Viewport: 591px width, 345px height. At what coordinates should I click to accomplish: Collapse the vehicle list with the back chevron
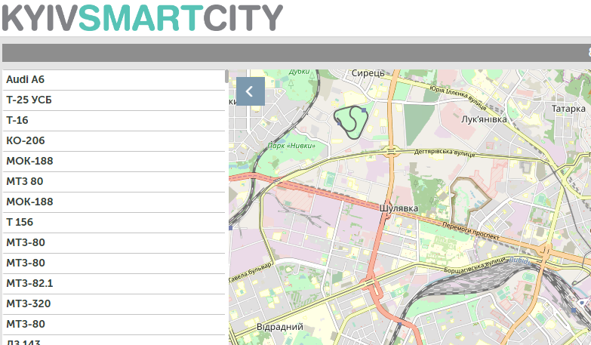pos(251,91)
